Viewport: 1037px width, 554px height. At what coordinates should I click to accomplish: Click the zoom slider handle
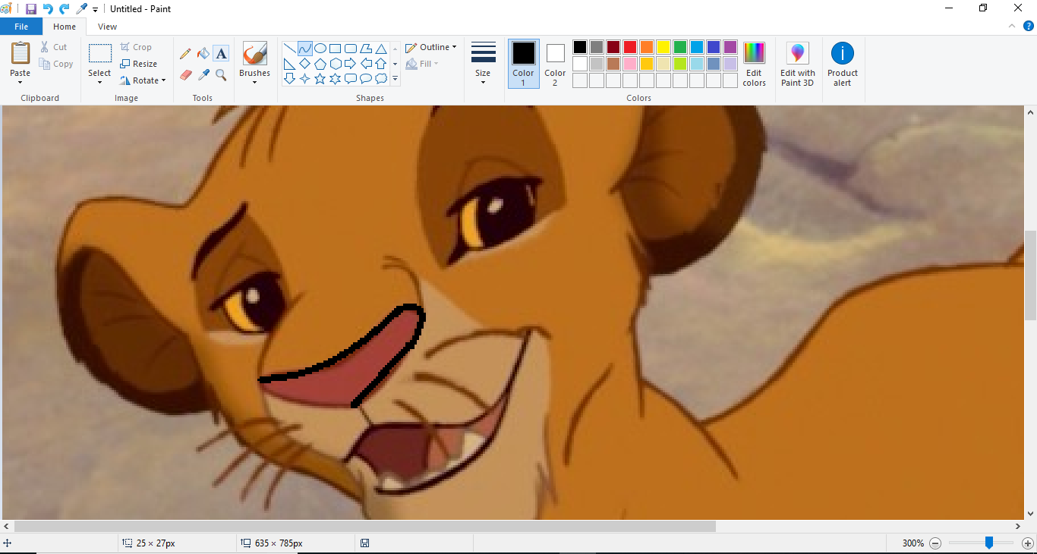coord(989,543)
